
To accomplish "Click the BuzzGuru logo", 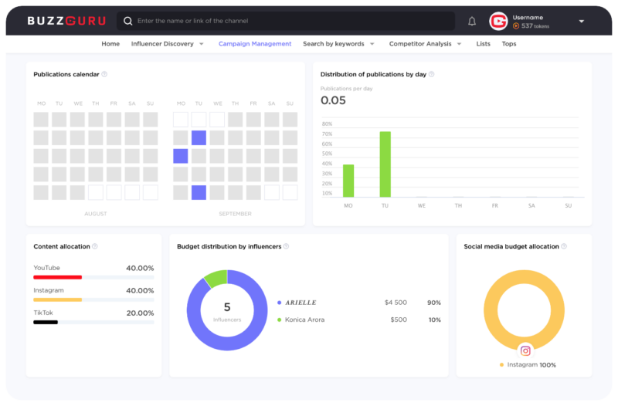I will (x=66, y=21).
